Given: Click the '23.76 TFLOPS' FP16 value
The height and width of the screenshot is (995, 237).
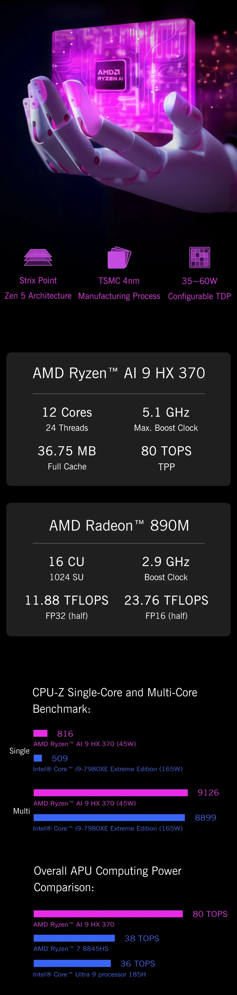Looking at the screenshot, I should (x=166, y=600).
